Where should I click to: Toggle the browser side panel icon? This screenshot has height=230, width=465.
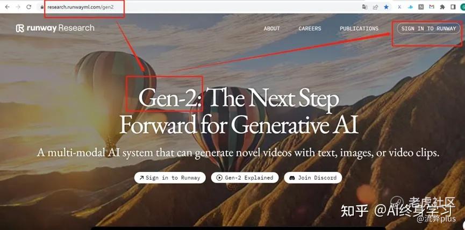tap(453, 7)
